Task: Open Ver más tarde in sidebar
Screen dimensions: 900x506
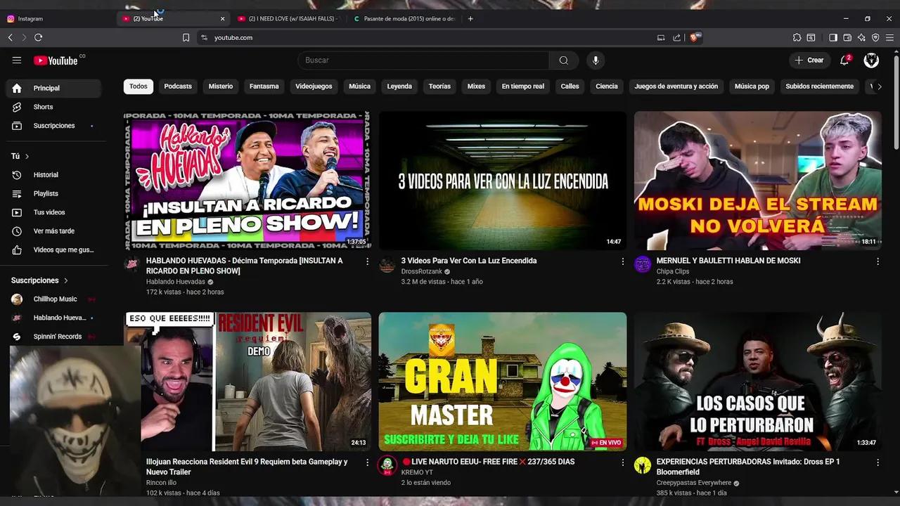Action: point(53,231)
